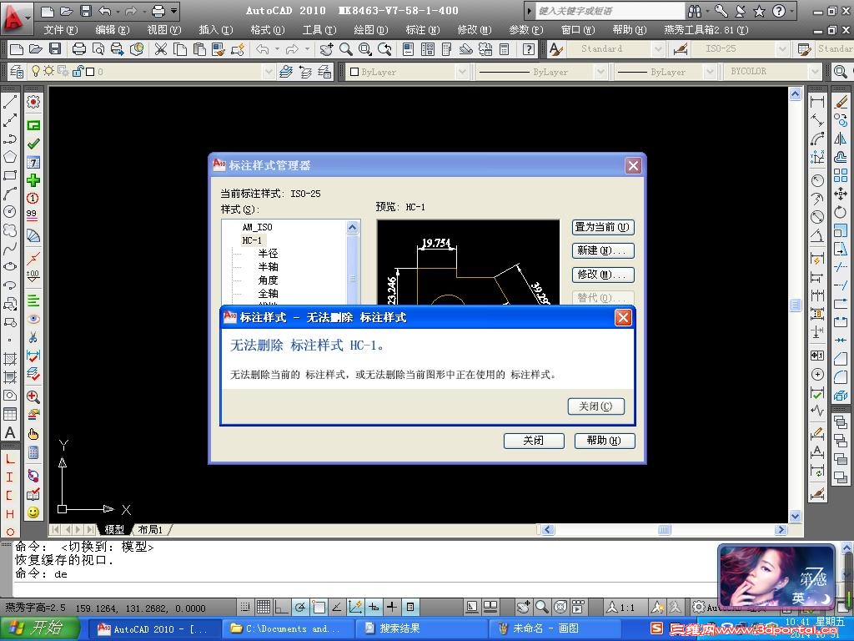Select the Move tool in Modify toolbar
The width and height of the screenshot is (854, 641).
[x=841, y=194]
